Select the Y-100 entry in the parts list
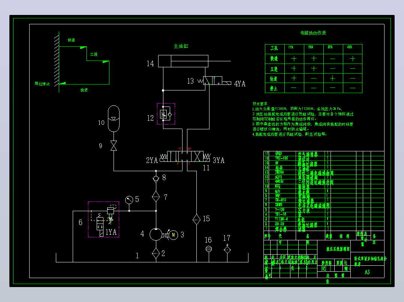Screen dimensions: 404x302 click(280, 209)
